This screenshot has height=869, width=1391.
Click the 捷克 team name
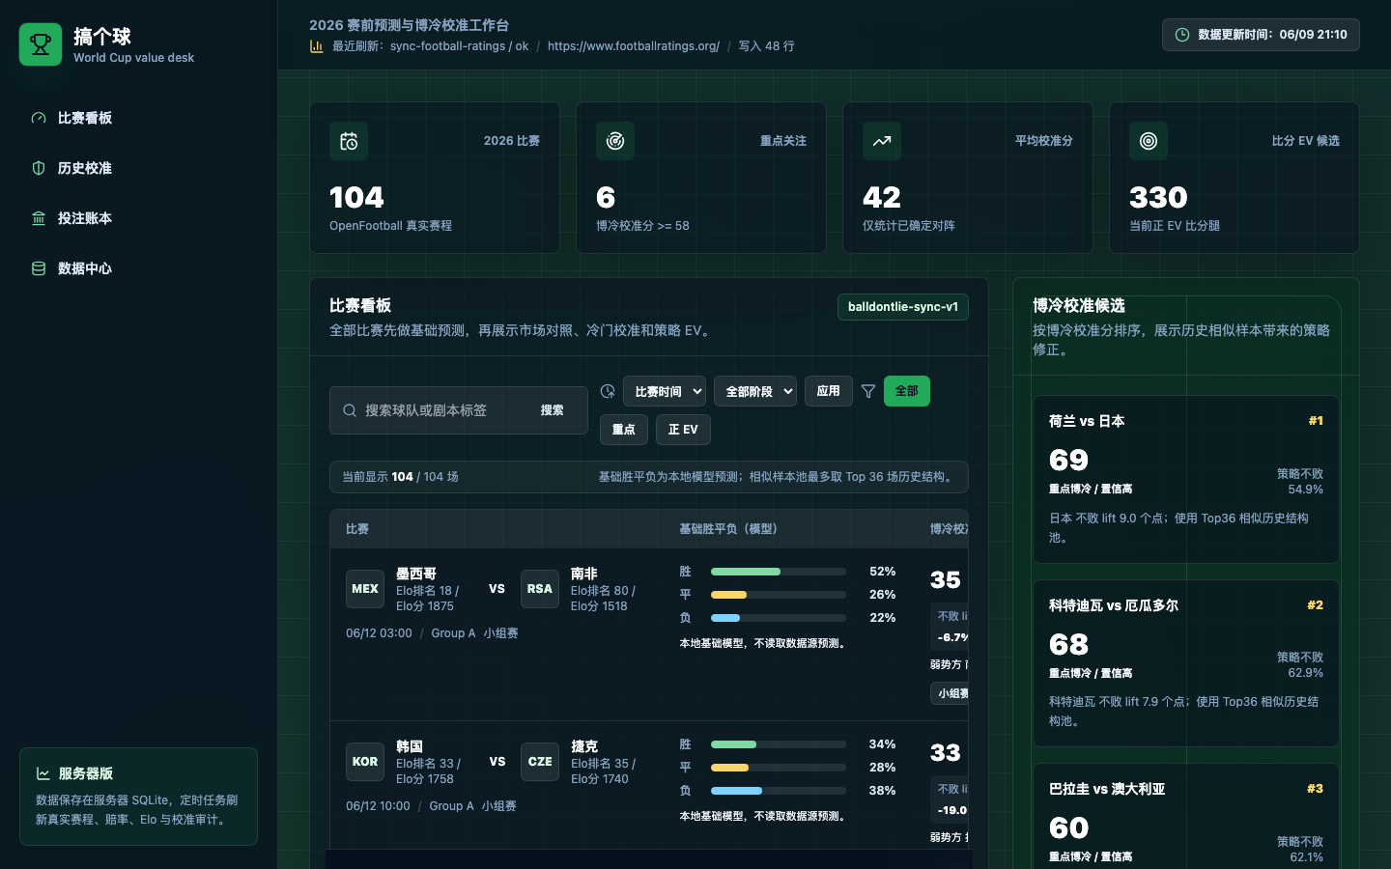tap(584, 746)
